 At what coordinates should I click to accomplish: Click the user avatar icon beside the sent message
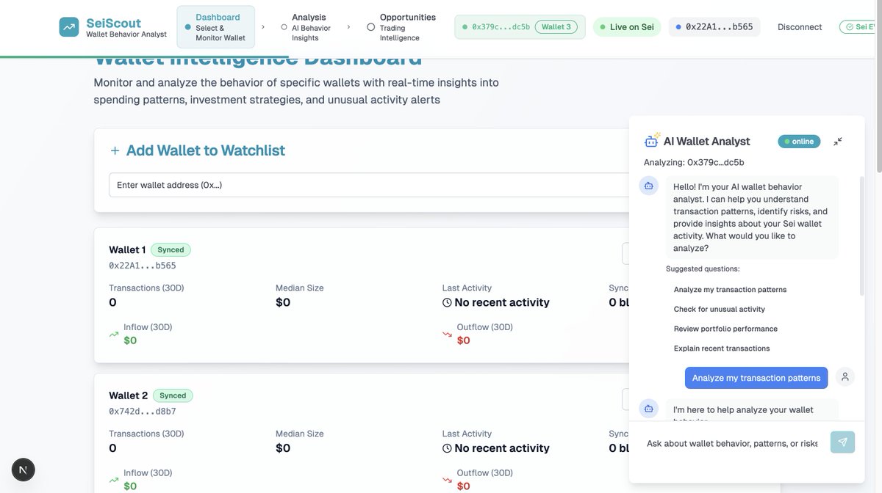(x=845, y=377)
